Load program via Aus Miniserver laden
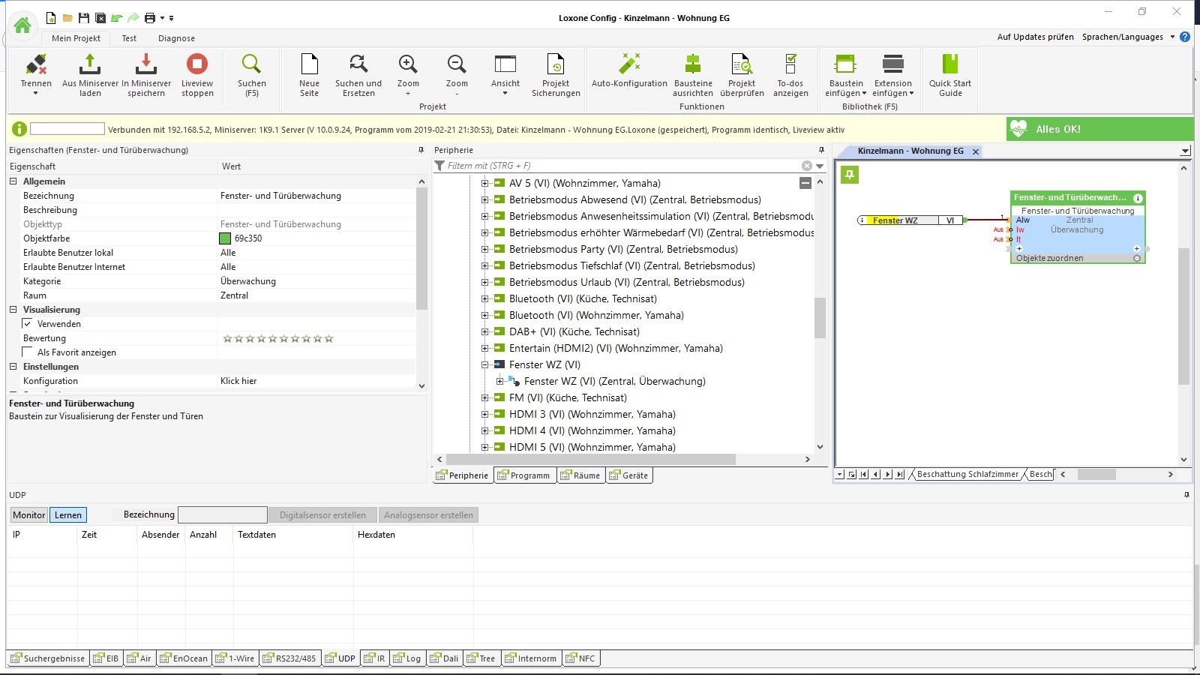 [90, 64]
